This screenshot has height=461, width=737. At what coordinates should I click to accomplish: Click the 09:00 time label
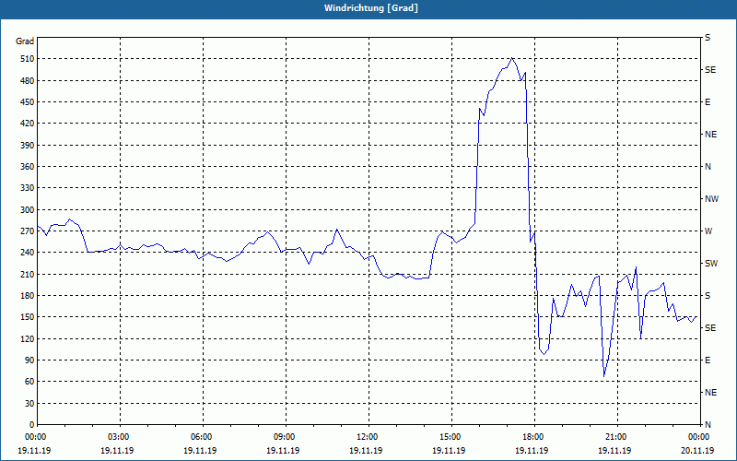286,437
